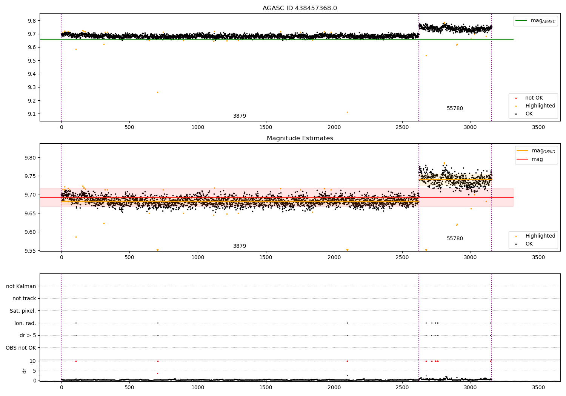
Task: Click the 'Sat. pixel.' row label
Action: (23, 311)
